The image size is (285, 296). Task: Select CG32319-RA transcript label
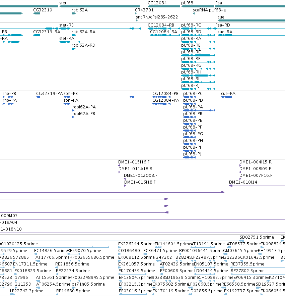coord(47,32)
